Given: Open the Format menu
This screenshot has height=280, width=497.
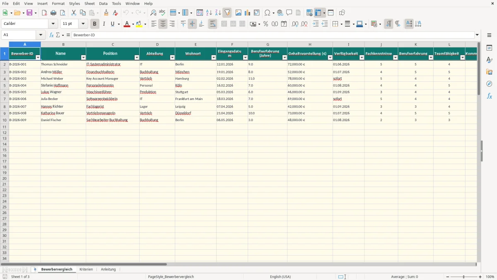Looking at the screenshot, I should (58, 3).
